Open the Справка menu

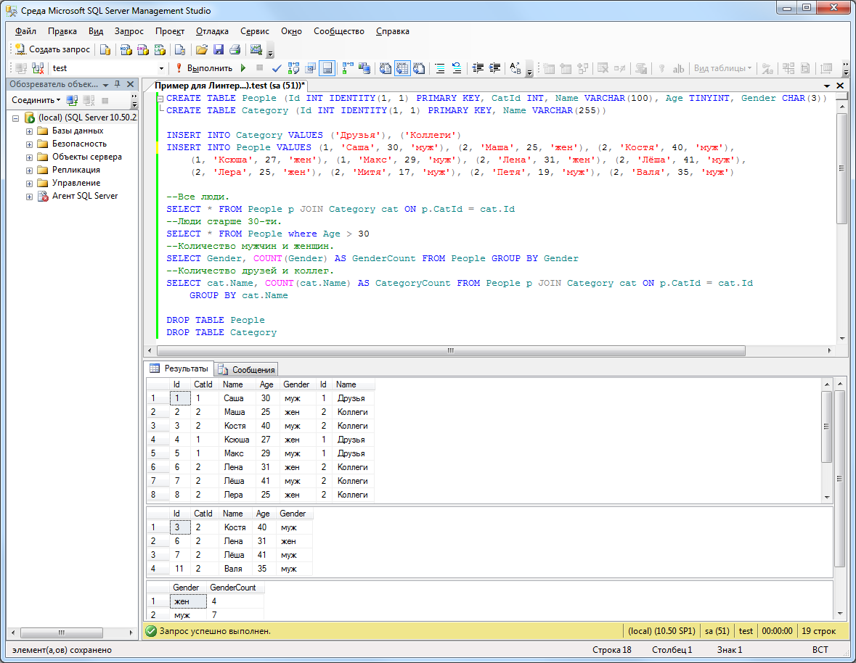393,31
